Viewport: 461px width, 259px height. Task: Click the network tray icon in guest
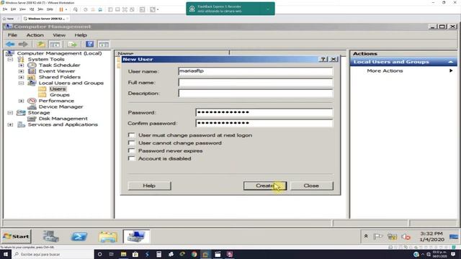click(392, 237)
